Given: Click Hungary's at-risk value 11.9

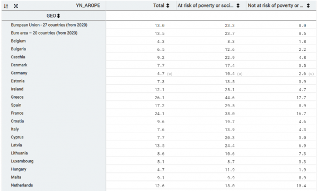Looking at the screenshot, I should pos(229,170).
